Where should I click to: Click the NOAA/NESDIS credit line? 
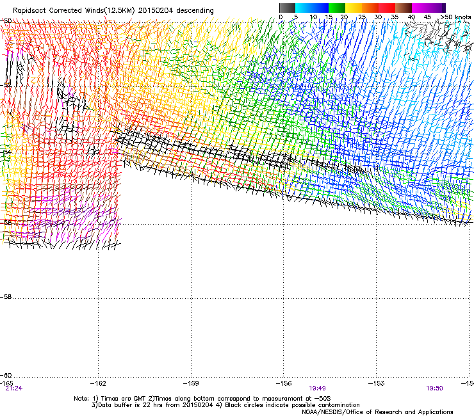[x=377, y=412]
